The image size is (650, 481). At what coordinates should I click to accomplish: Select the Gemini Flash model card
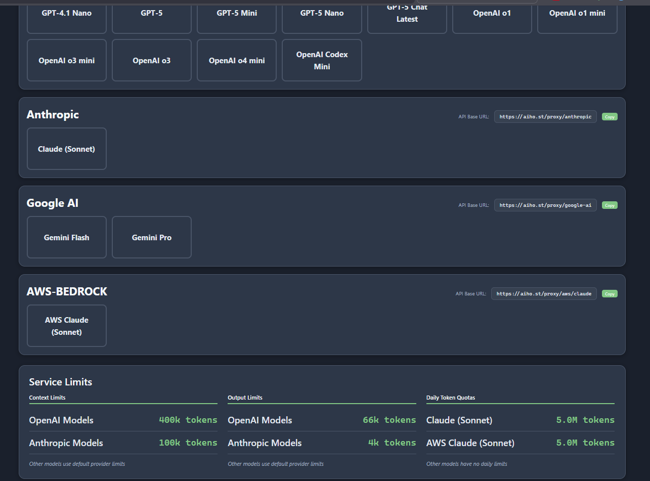[x=67, y=237]
